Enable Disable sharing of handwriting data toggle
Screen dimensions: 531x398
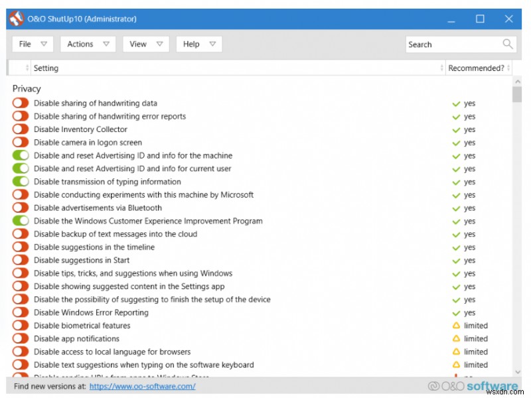tap(21, 103)
